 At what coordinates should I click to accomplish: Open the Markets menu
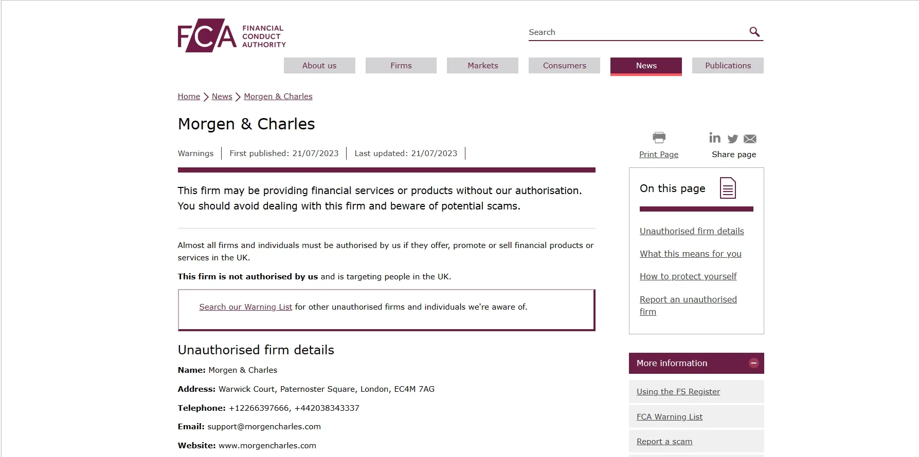pos(482,65)
